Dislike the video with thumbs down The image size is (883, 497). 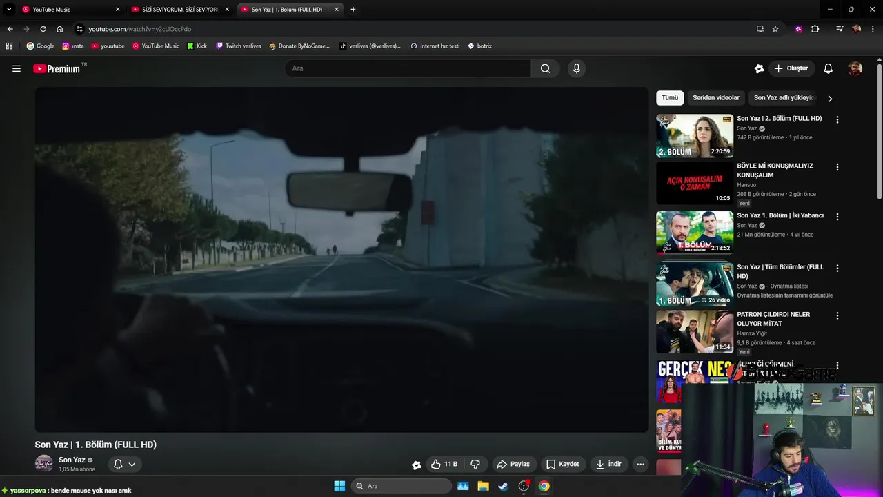pyautogui.click(x=475, y=465)
